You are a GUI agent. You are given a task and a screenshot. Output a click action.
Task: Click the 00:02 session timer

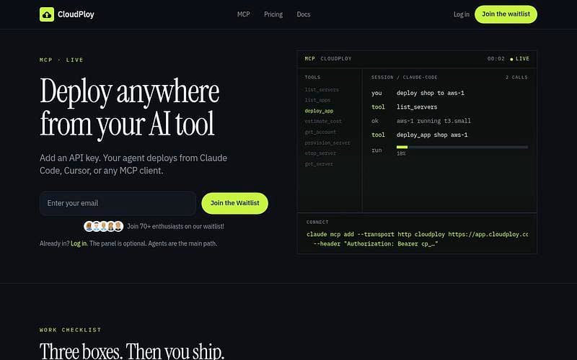496,59
